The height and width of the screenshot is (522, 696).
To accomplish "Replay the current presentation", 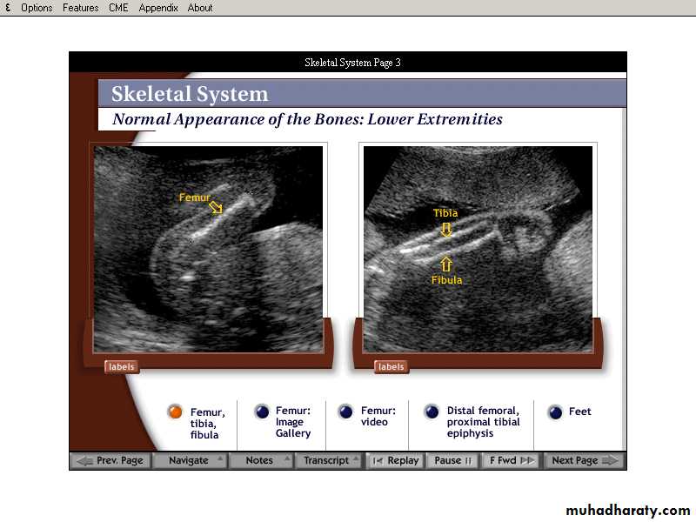I will click(x=395, y=460).
